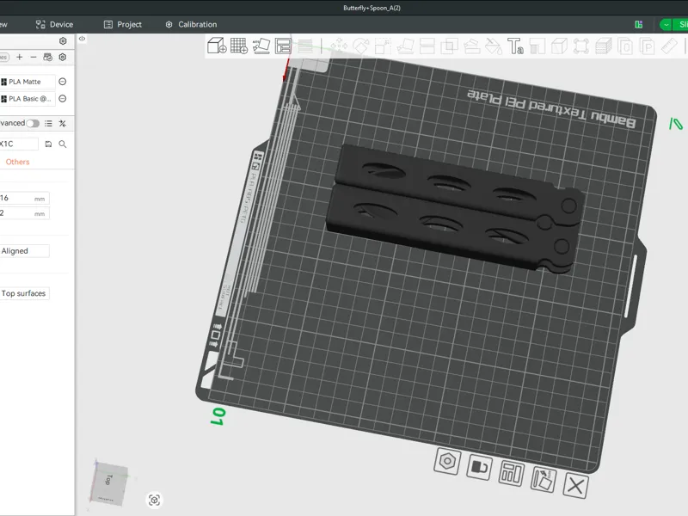The image size is (688, 516).
Task: Select the Scale tool in the toolbar
Action: point(383,46)
